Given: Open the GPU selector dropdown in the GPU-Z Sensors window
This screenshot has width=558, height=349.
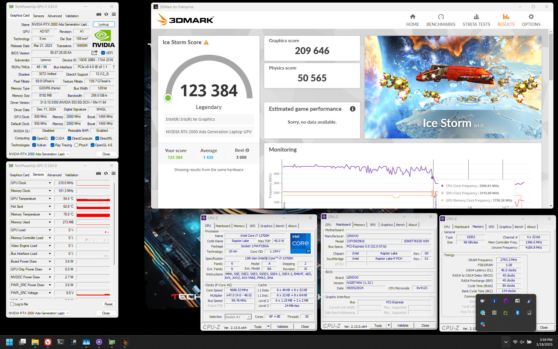Looking at the screenshot, I should [x=39, y=313].
